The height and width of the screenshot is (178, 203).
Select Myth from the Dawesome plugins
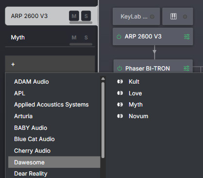click(x=135, y=105)
